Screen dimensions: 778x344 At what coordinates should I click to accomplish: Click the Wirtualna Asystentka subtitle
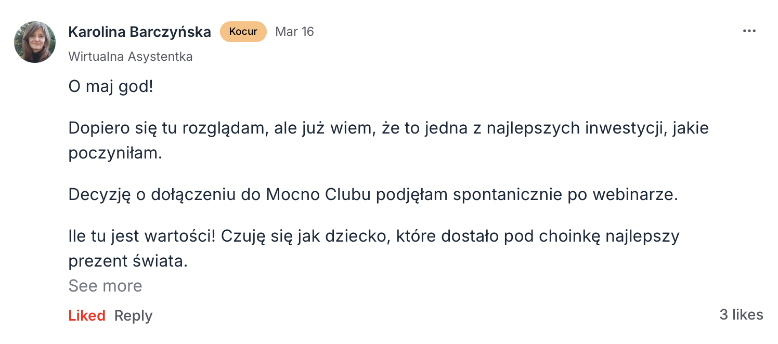click(x=130, y=57)
